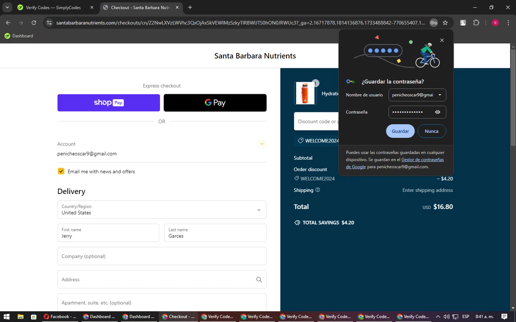Open a new browser tab

[190, 8]
